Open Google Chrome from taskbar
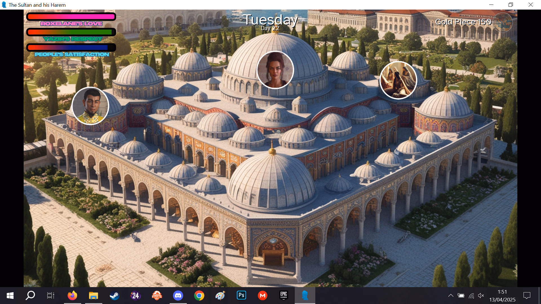 coord(199,296)
